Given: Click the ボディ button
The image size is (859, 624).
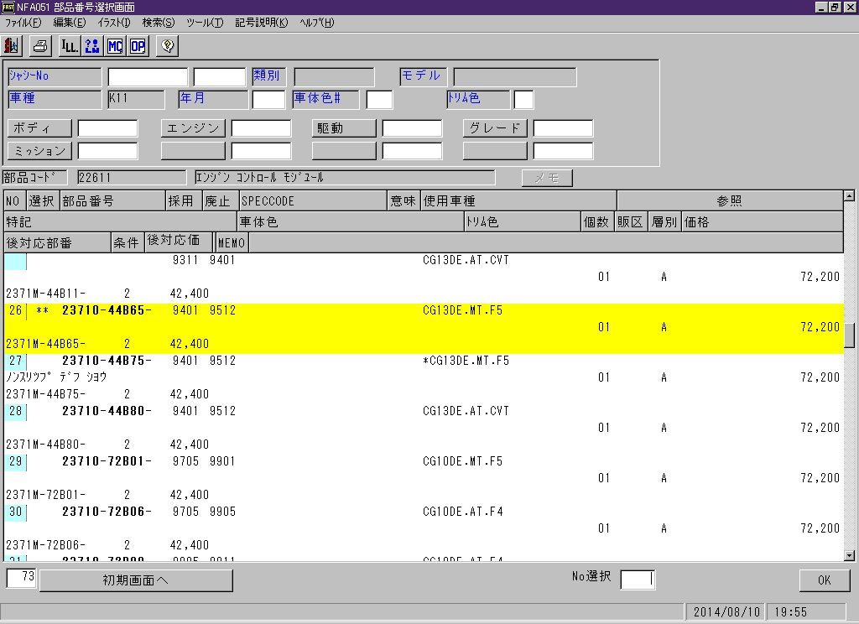Looking at the screenshot, I should tap(39, 128).
